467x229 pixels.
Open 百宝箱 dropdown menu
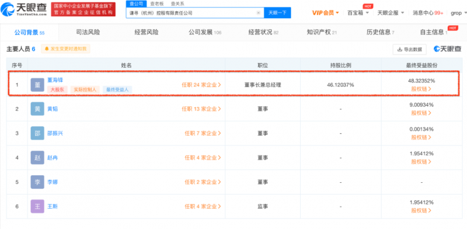[x=358, y=13]
